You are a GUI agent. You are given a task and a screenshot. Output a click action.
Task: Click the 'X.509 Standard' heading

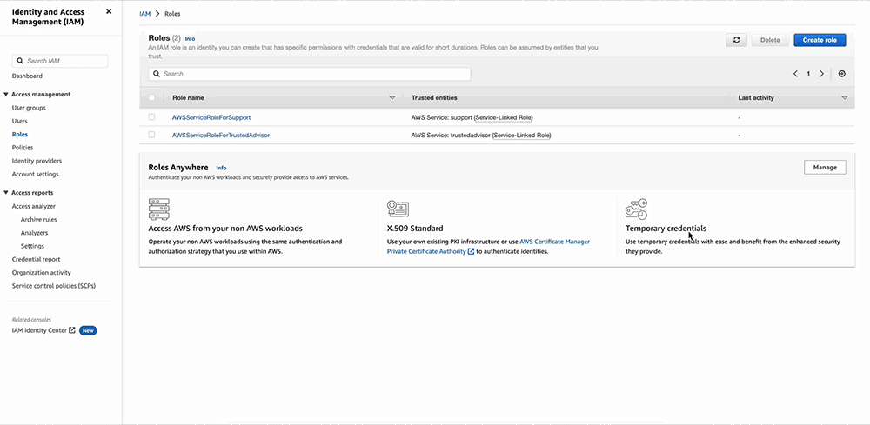point(414,229)
